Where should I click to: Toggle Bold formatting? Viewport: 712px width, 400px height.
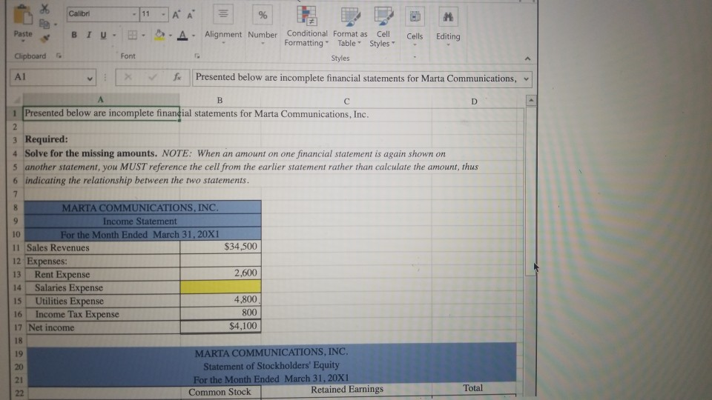[74, 35]
